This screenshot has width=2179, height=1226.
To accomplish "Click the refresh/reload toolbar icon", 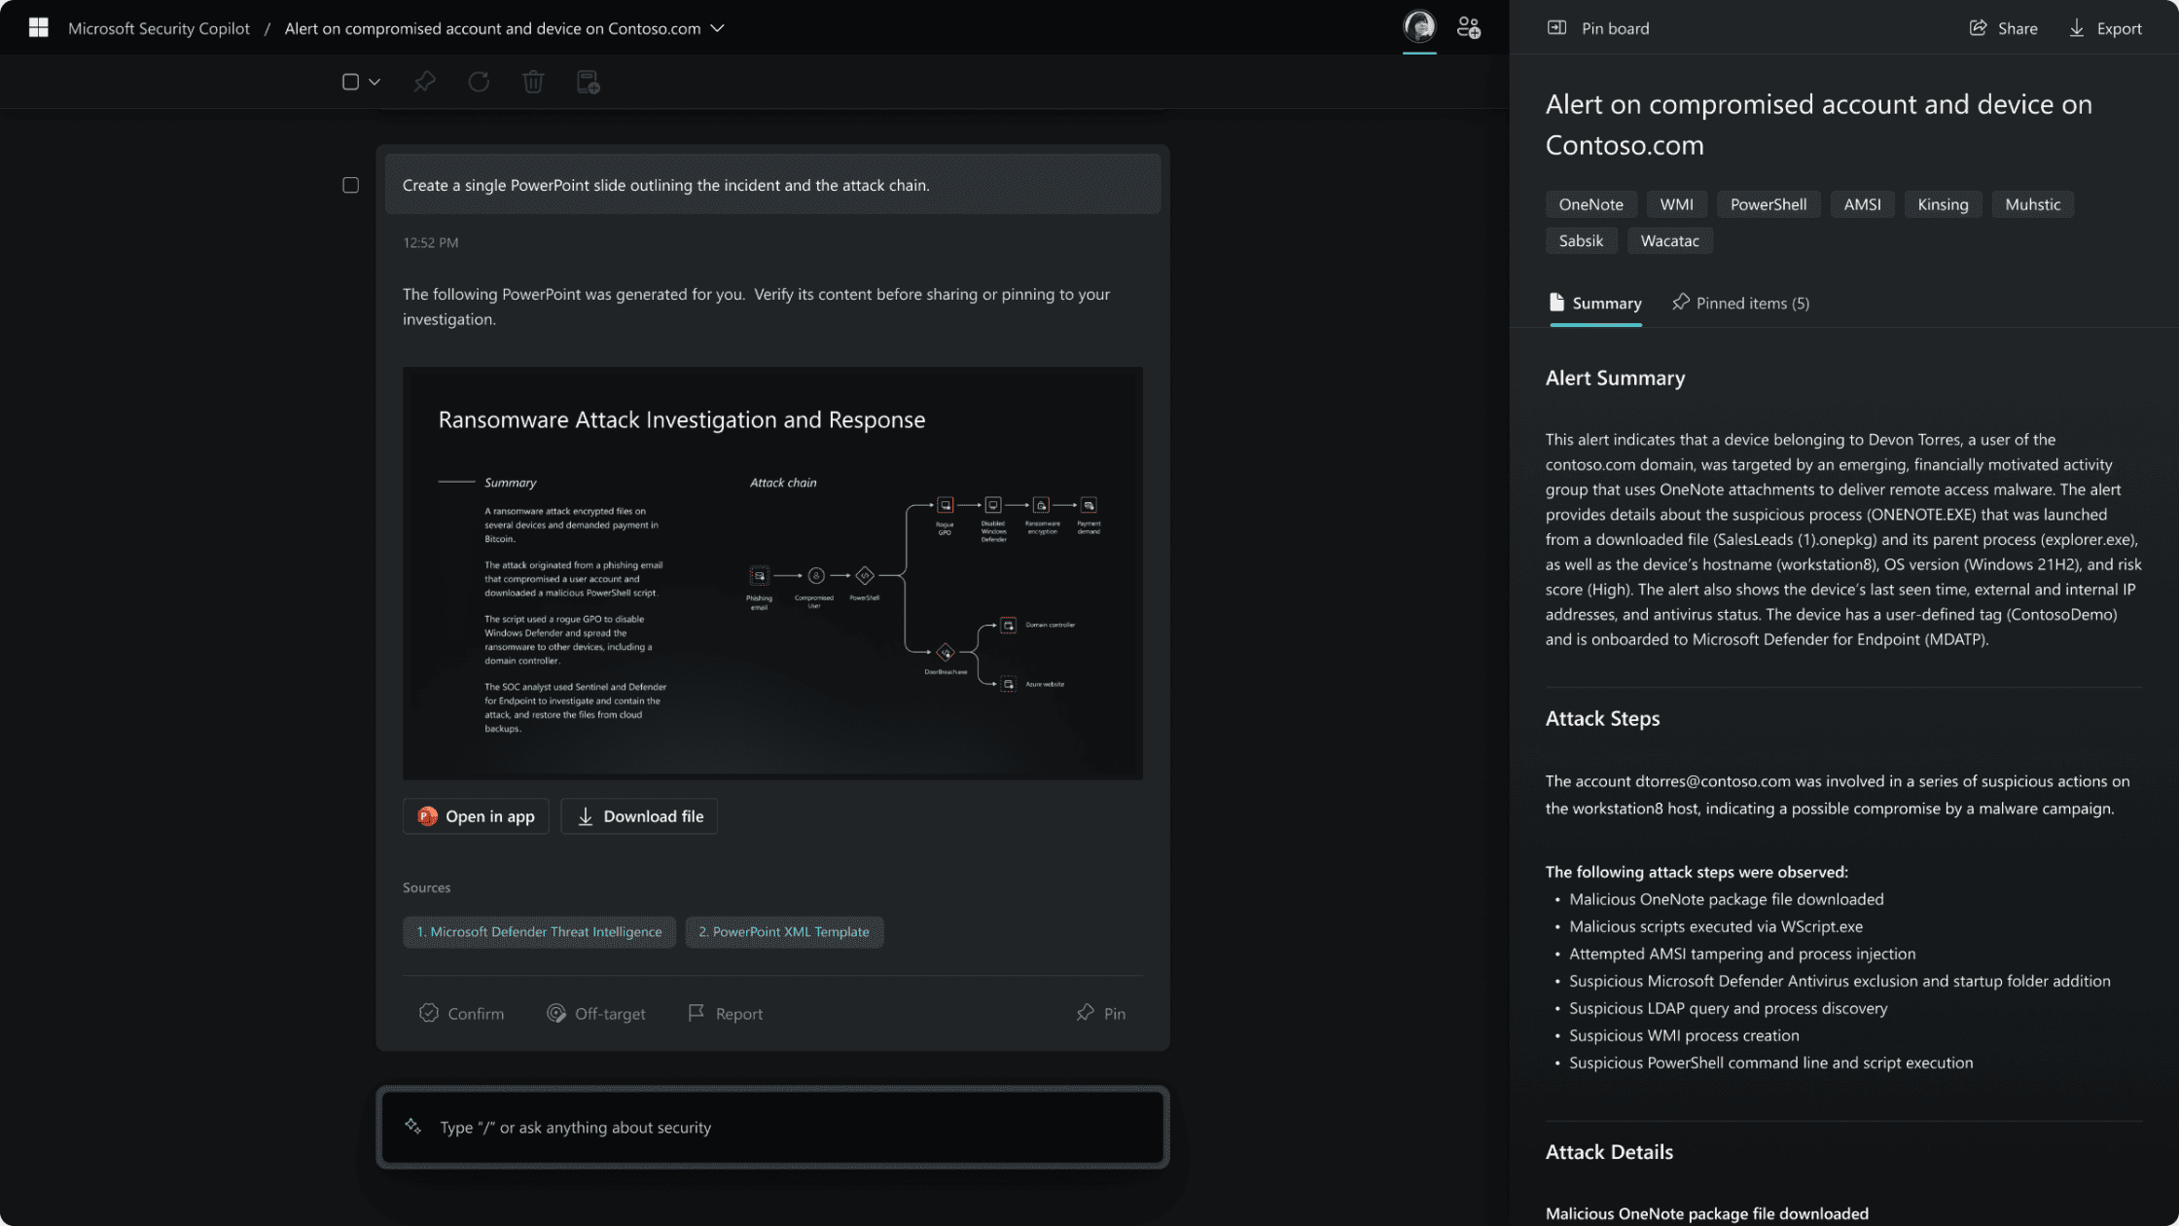I will coord(479,81).
